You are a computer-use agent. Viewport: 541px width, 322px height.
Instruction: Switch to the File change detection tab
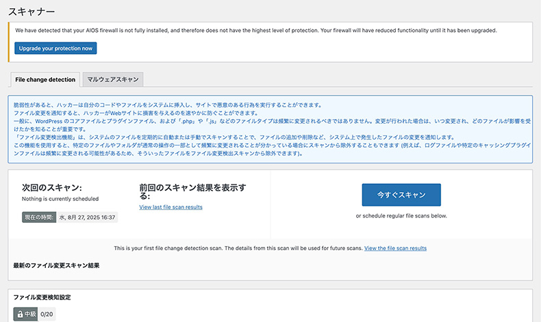[45, 79]
